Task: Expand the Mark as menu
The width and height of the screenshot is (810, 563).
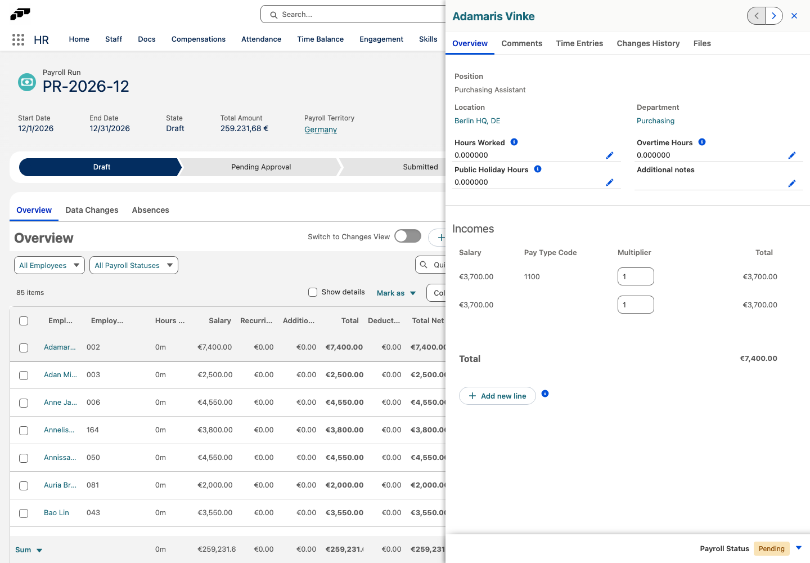Action: [397, 293]
